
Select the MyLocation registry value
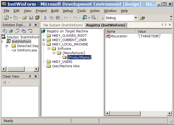(x=118, y=36)
